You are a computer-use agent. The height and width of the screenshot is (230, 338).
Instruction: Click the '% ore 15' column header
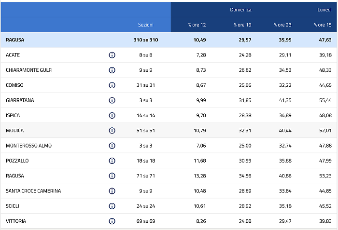[x=322, y=25]
